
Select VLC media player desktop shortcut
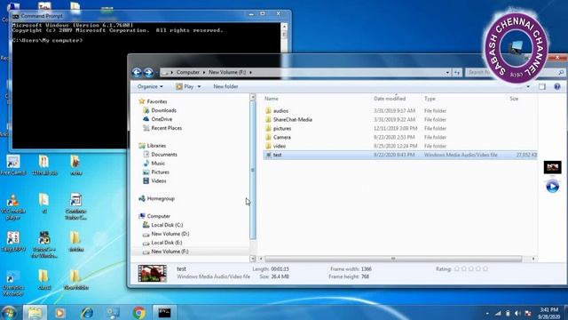point(13,207)
